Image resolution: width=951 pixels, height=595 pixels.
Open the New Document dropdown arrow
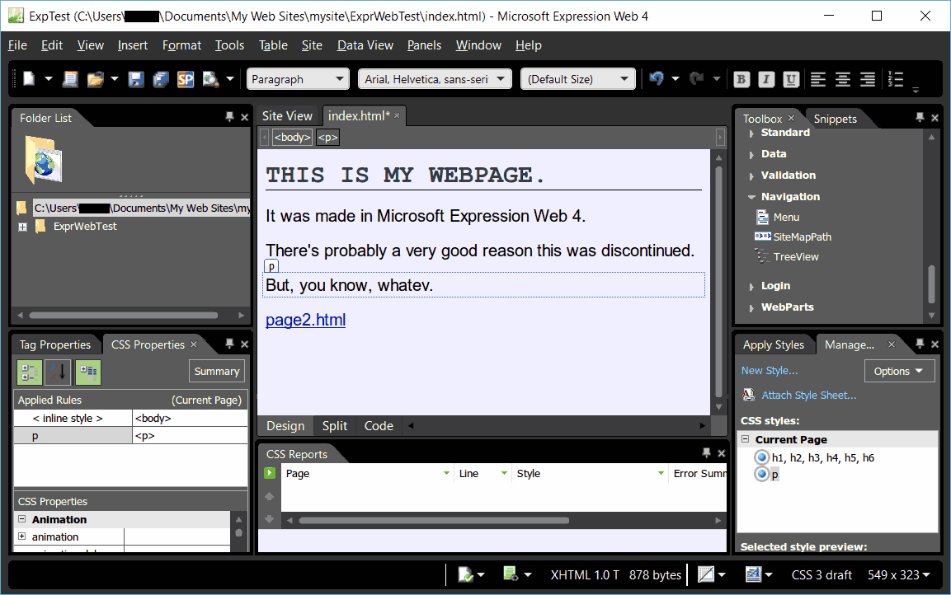[x=49, y=79]
